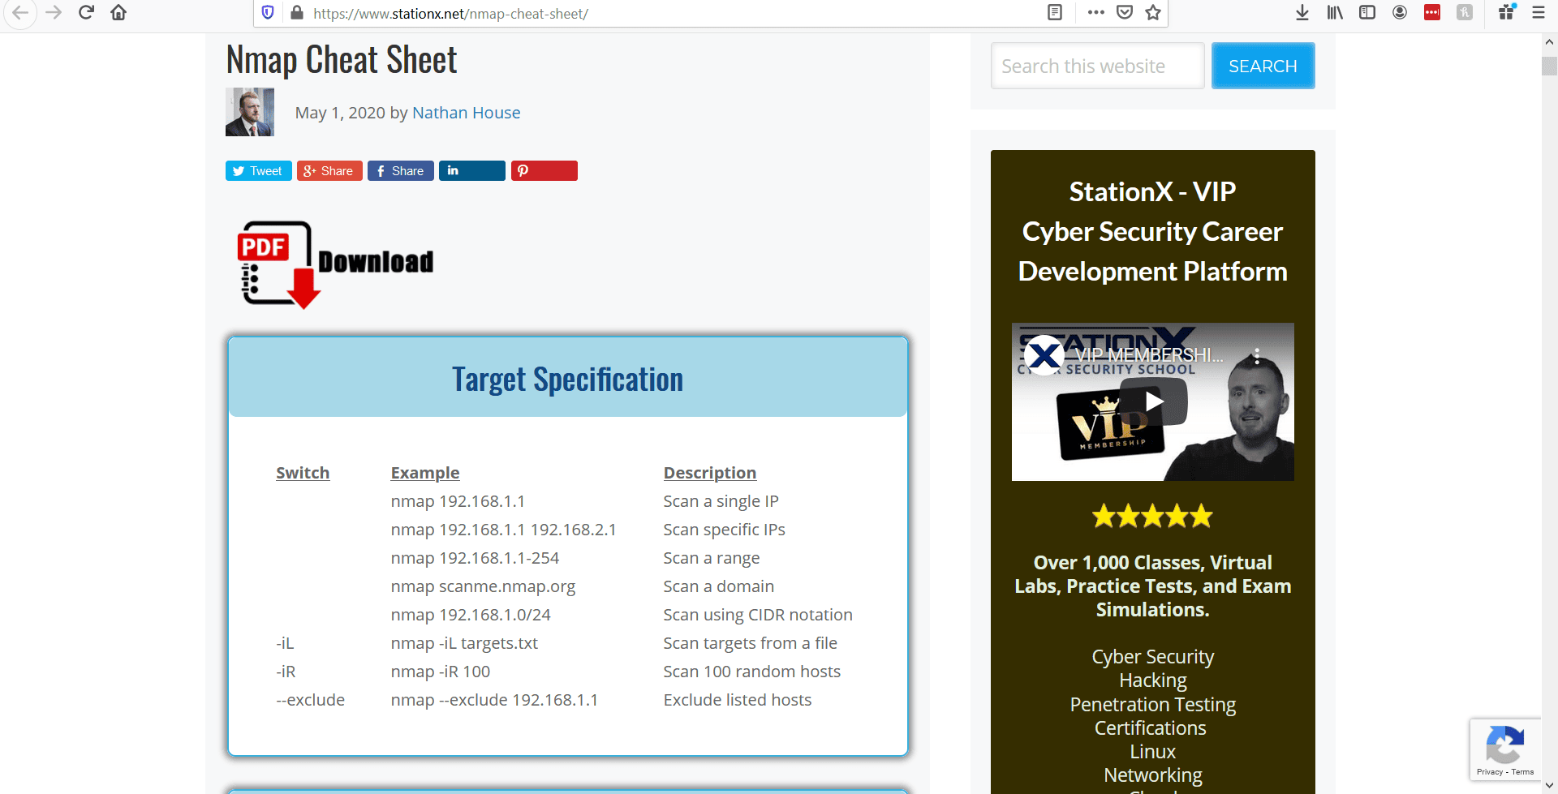Open the Library icon
Viewport: 1558px width, 794px height.
point(1335,13)
